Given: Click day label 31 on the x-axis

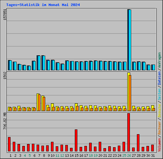Looking at the screenshot, I should [x=153, y=156].
